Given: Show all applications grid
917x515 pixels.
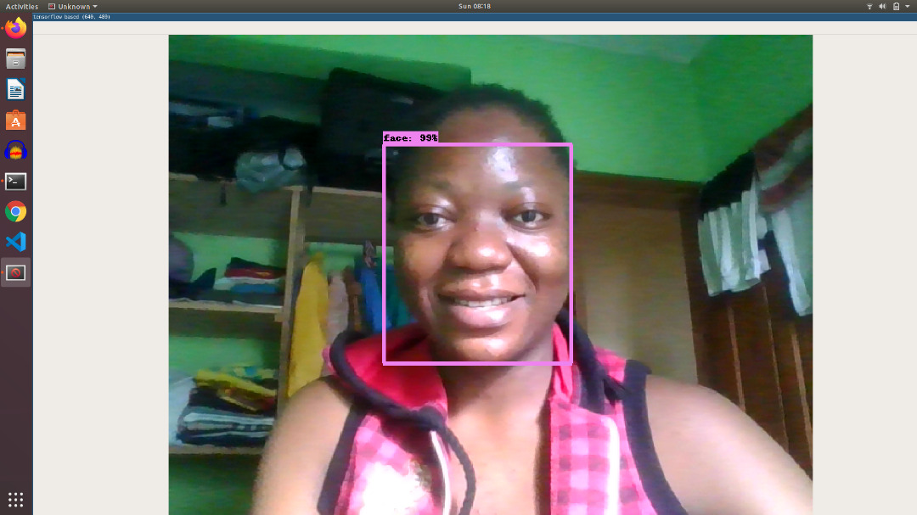Looking at the screenshot, I should tap(16, 500).
